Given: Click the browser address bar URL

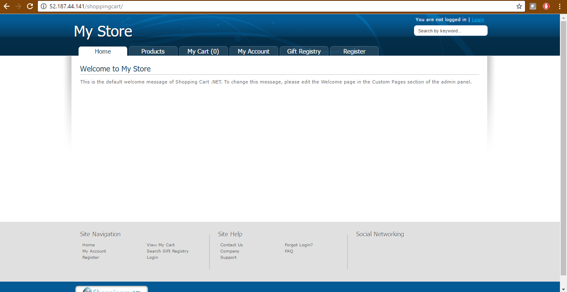Looking at the screenshot, I should point(249,6).
